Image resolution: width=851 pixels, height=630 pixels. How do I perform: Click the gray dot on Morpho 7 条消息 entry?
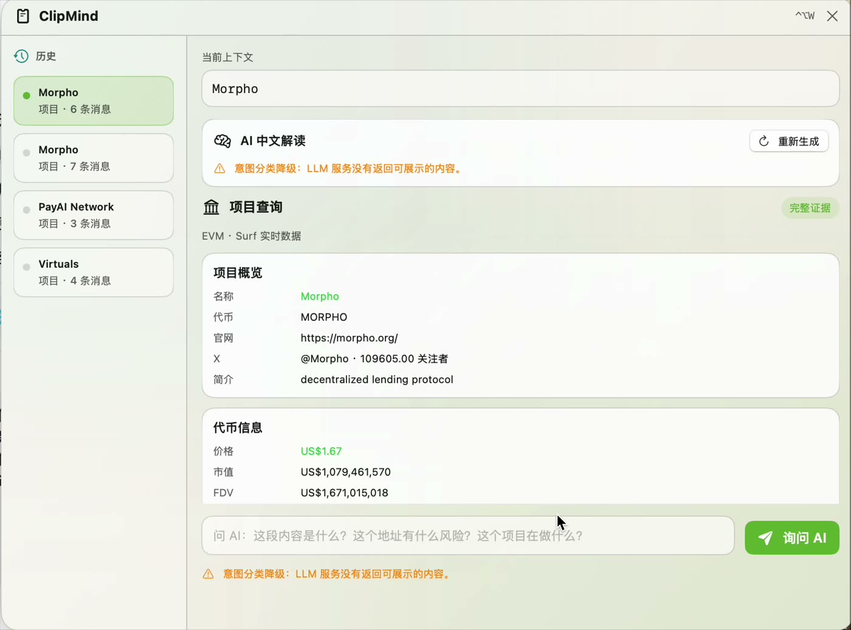tap(27, 152)
